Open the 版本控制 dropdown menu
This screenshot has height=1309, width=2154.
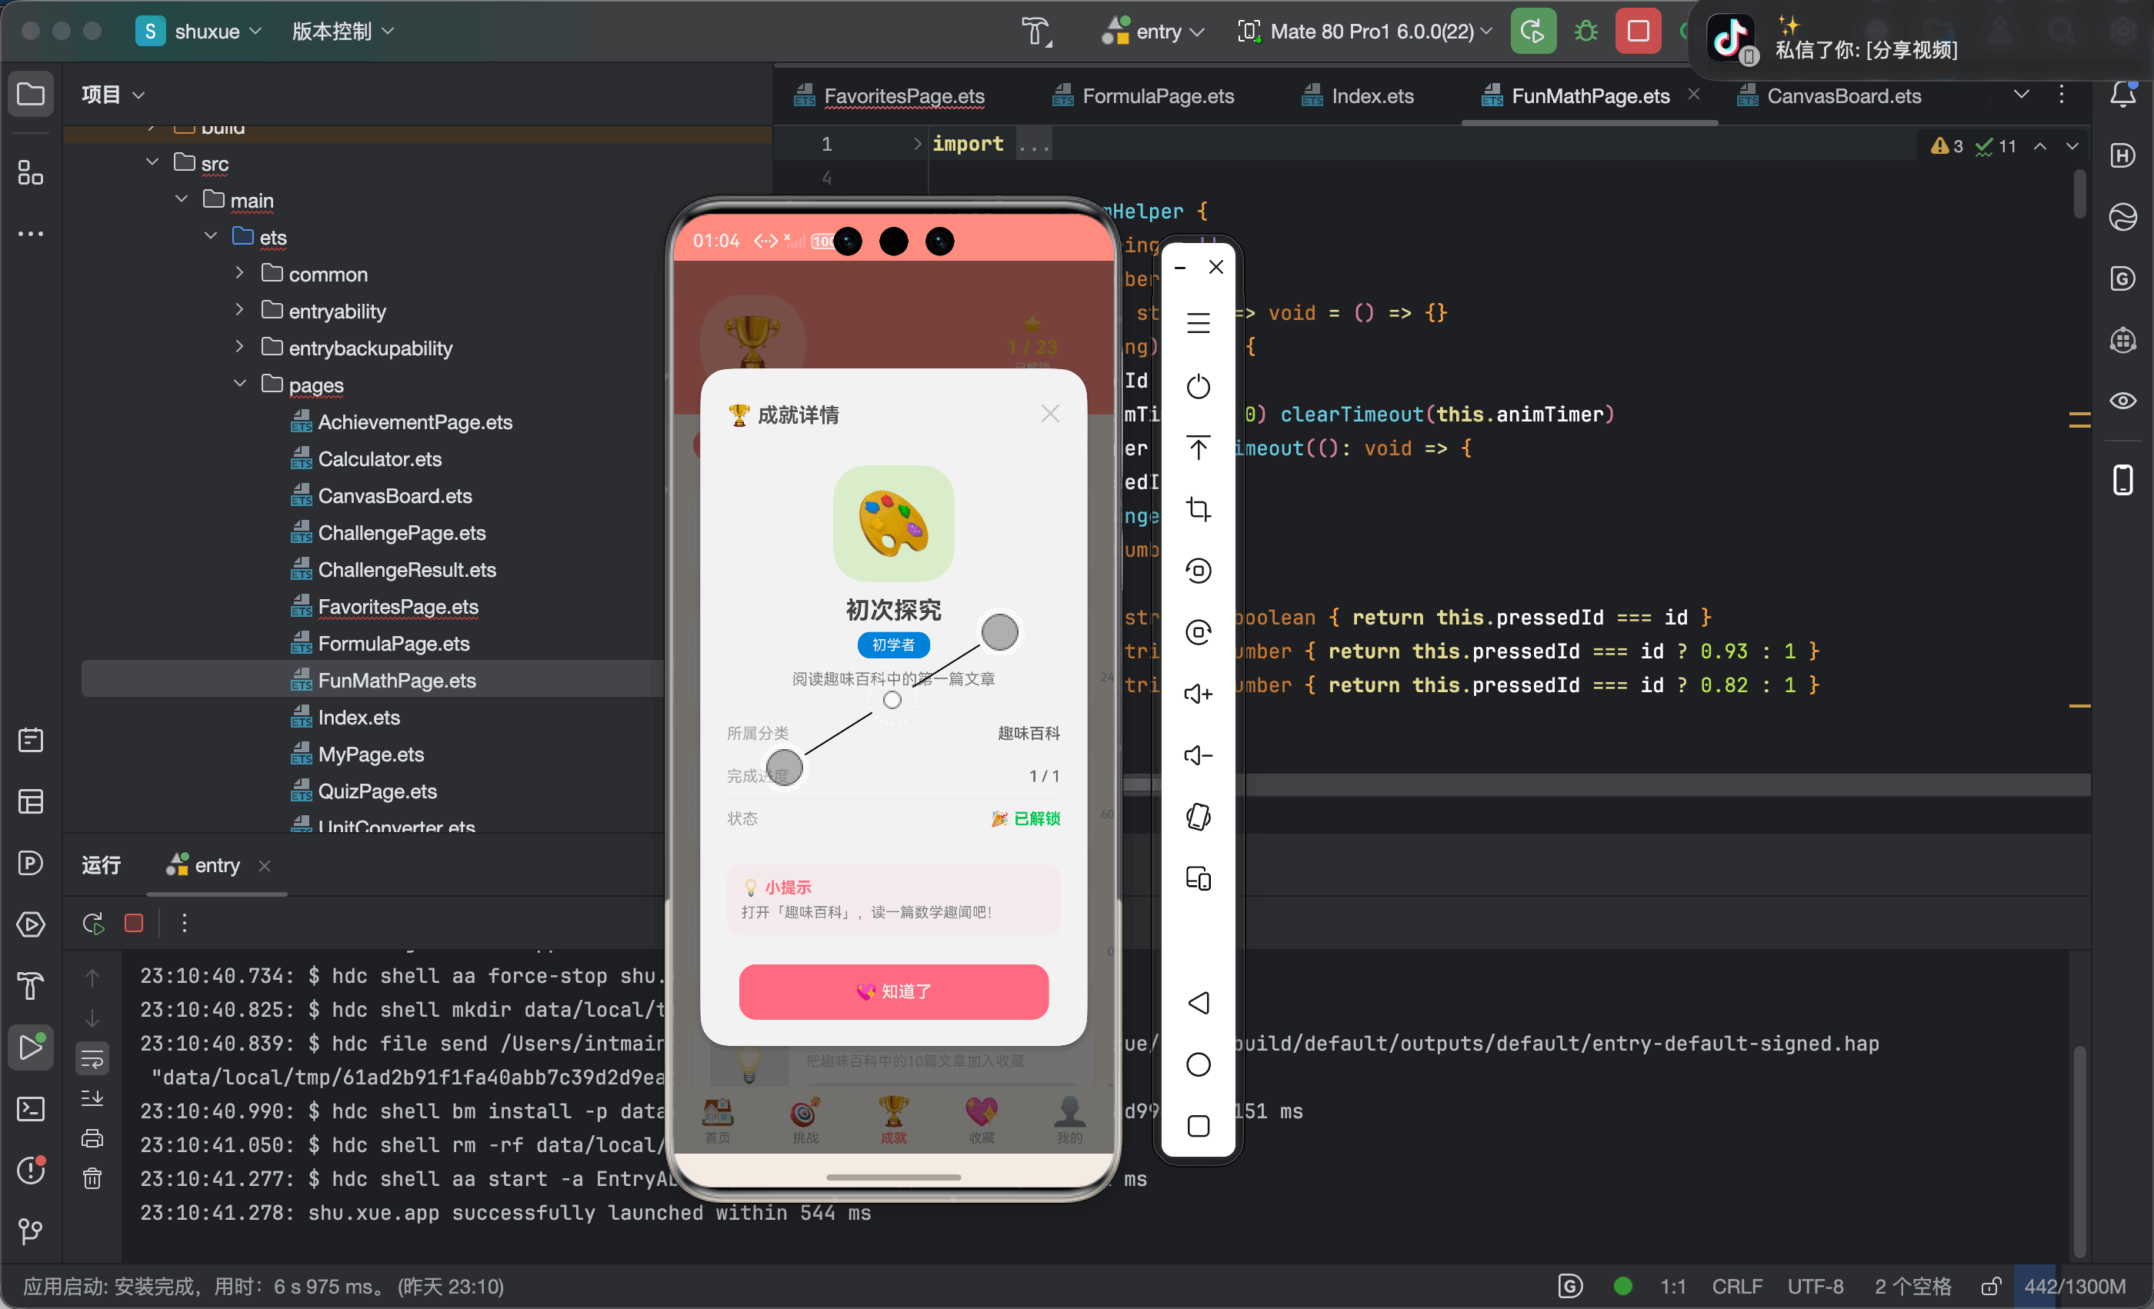(x=342, y=32)
